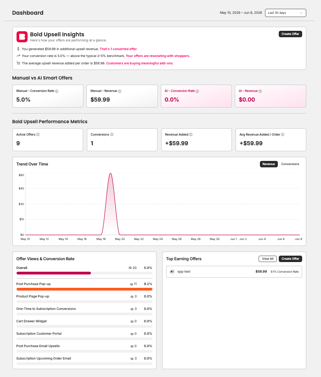Viewport: 321px width, 377px height.
Task: Click the revenue peak in the trend chart
Action: click(110, 173)
